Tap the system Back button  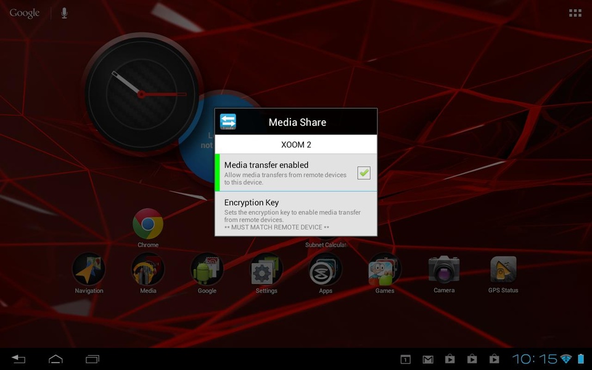click(18, 359)
